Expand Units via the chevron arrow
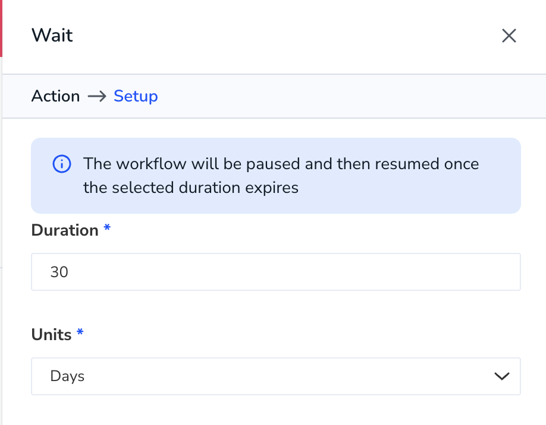This screenshot has width=546, height=425. click(x=502, y=376)
